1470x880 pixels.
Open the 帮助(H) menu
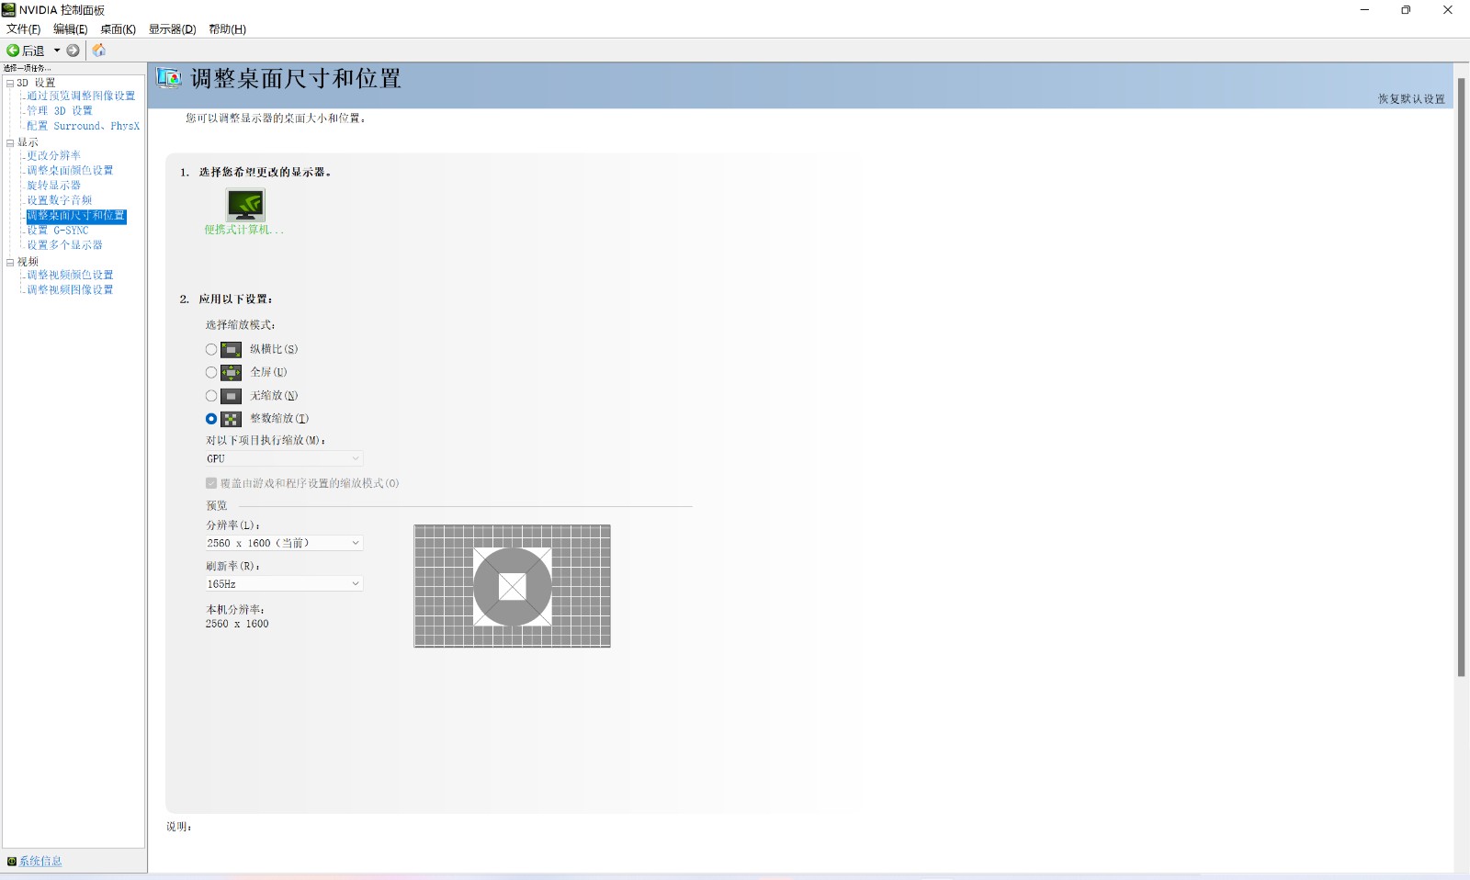227,29
